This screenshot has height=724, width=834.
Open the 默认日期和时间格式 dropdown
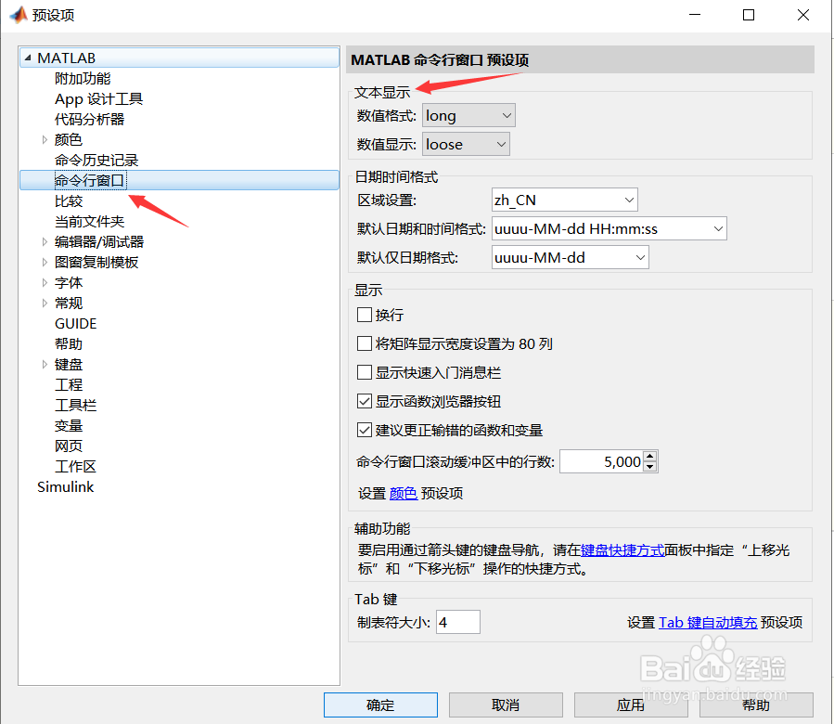(609, 229)
